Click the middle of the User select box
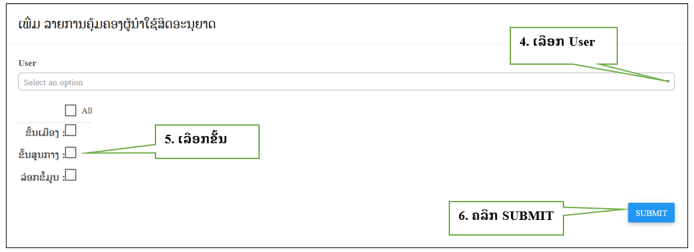694x252 pixels. coord(346,82)
